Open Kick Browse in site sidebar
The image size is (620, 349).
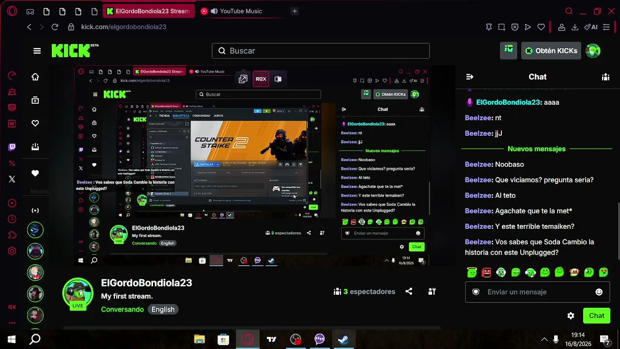[35, 100]
